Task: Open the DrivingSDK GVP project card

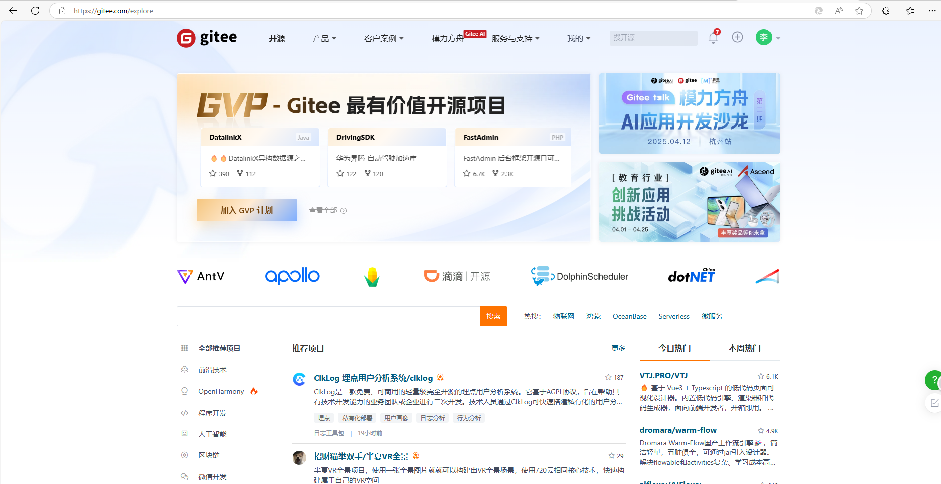Action: pos(387,157)
